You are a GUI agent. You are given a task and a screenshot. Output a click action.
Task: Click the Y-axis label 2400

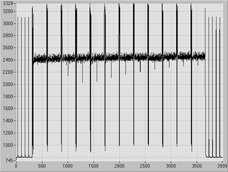pos(8,60)
